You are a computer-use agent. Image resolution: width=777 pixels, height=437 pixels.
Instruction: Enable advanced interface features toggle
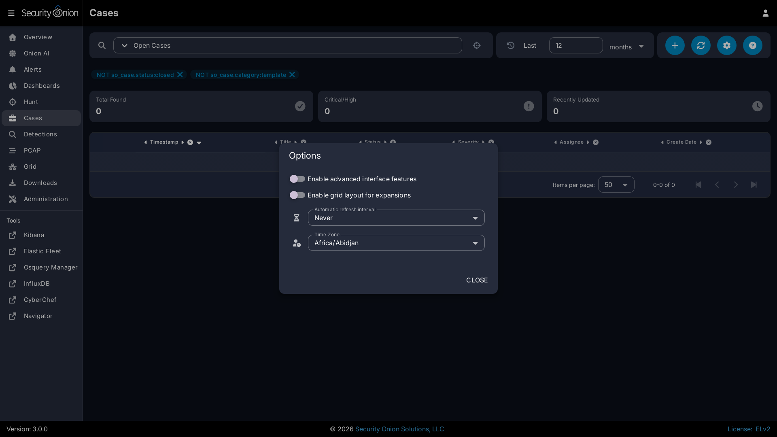point(297,179)
